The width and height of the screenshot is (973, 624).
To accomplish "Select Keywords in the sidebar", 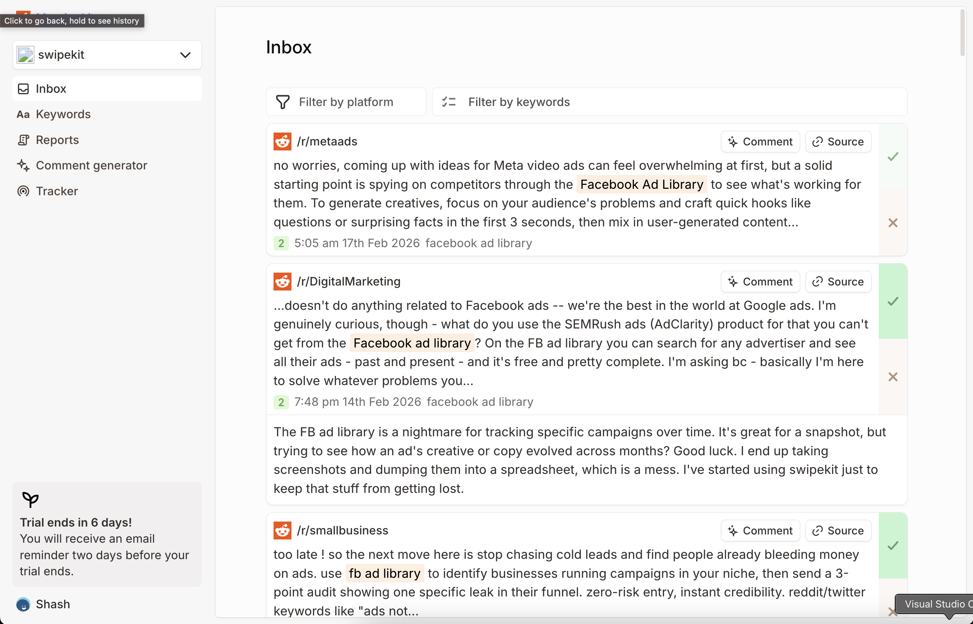I will click(x=63, y=114).
